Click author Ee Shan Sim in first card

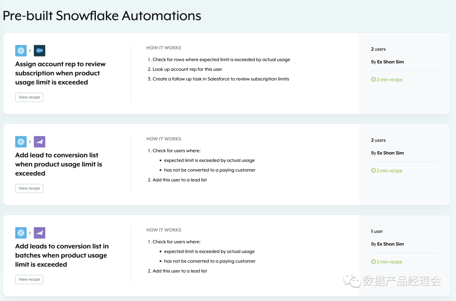click(x=390, y=62)
